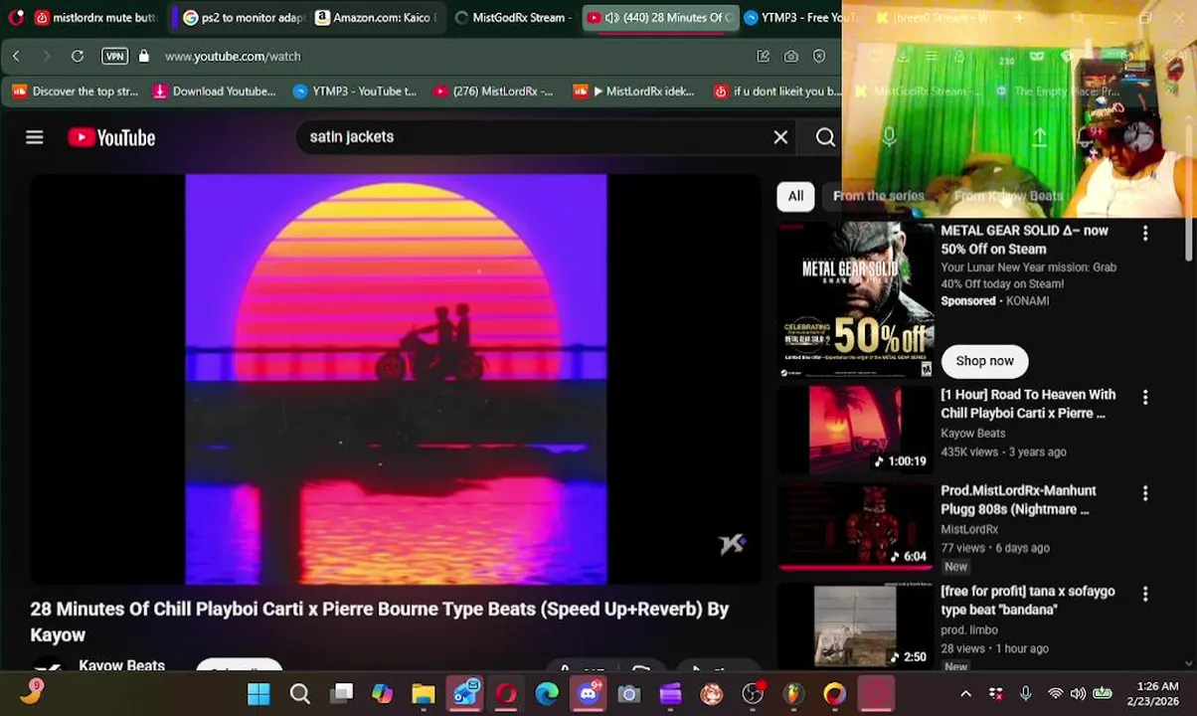This screenshot has width=1197, height=716.
Task: Open the VPN badge in the address bar
Action: coord(114,57)
